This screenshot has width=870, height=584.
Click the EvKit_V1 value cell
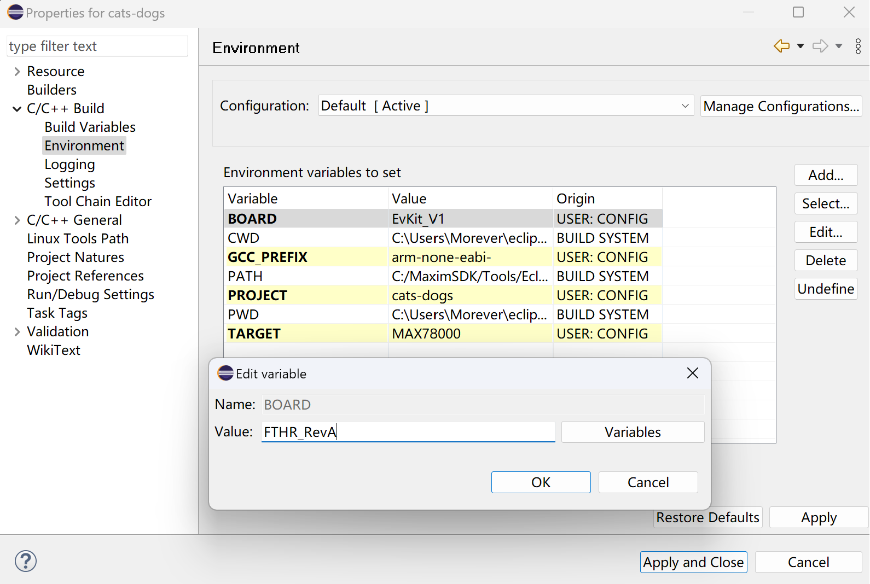471,219
